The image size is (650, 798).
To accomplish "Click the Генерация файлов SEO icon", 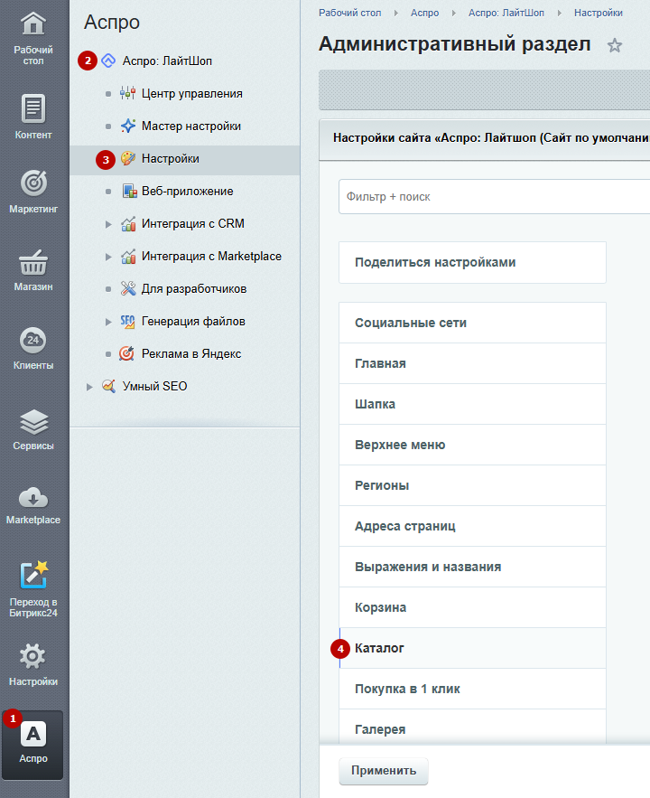I will pyautogui.click(x=127, y=322).
